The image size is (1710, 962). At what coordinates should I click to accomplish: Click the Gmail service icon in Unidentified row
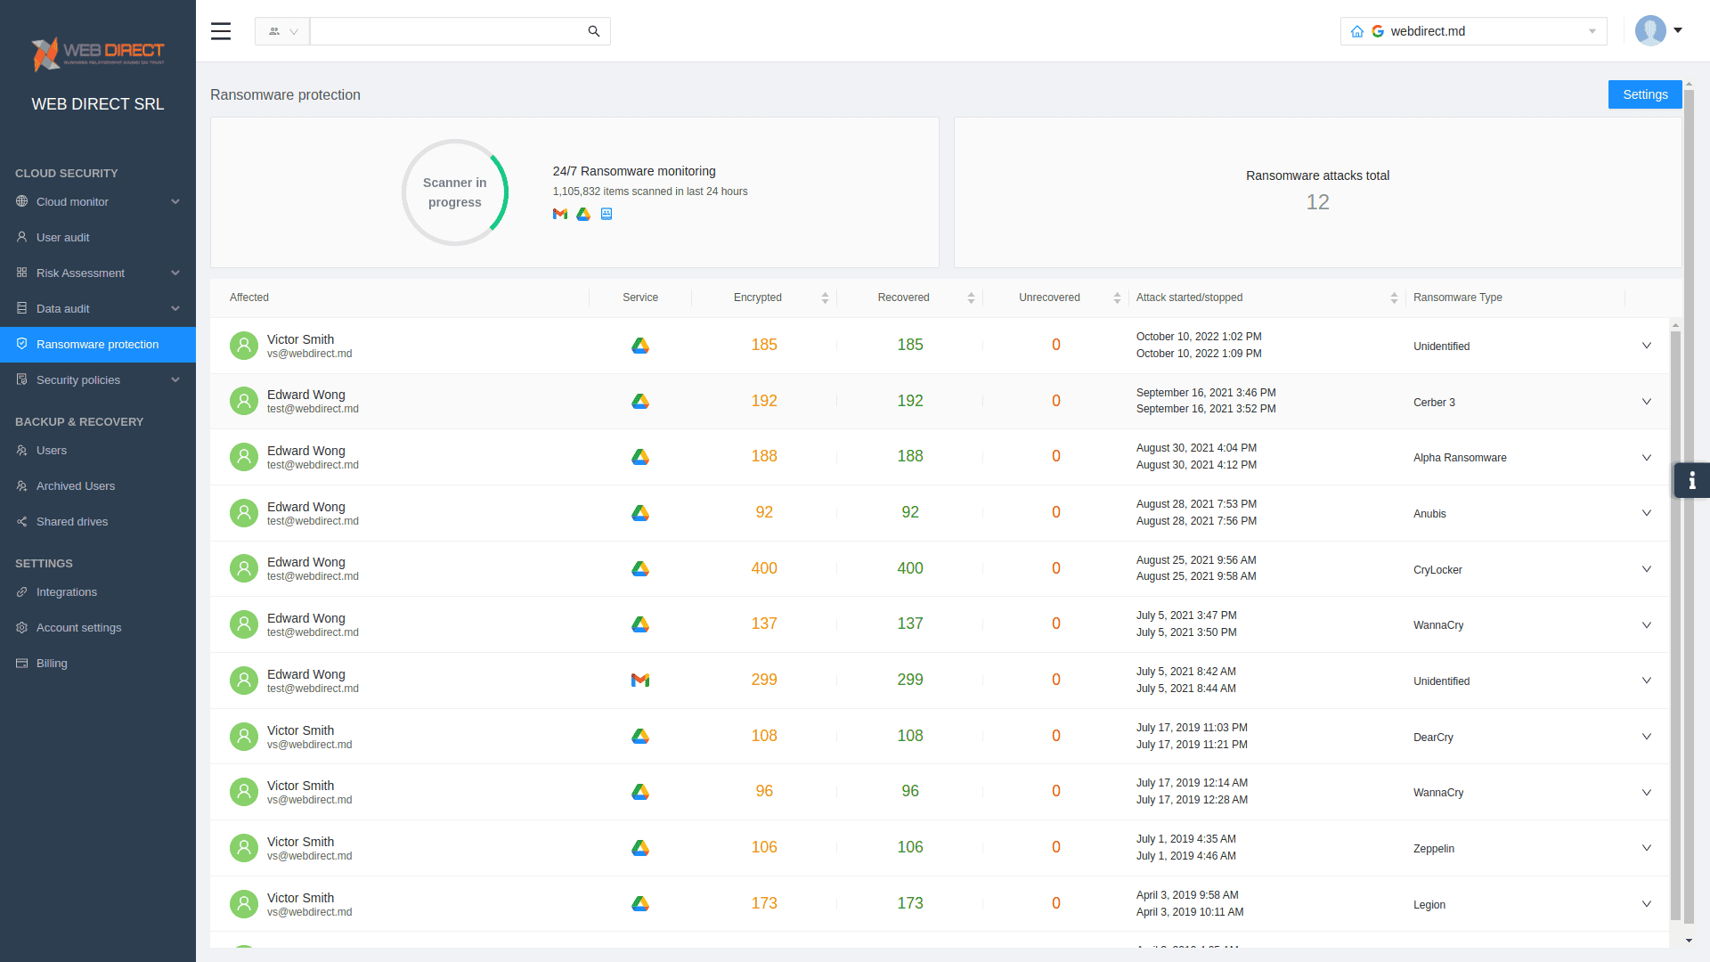point(640,681)
